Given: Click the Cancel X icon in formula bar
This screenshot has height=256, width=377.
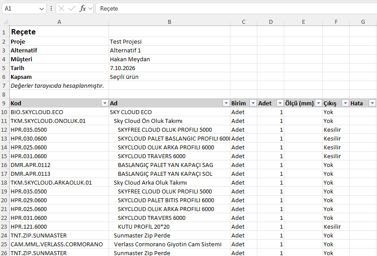Looking at the screenshot, I should point(61,9).
